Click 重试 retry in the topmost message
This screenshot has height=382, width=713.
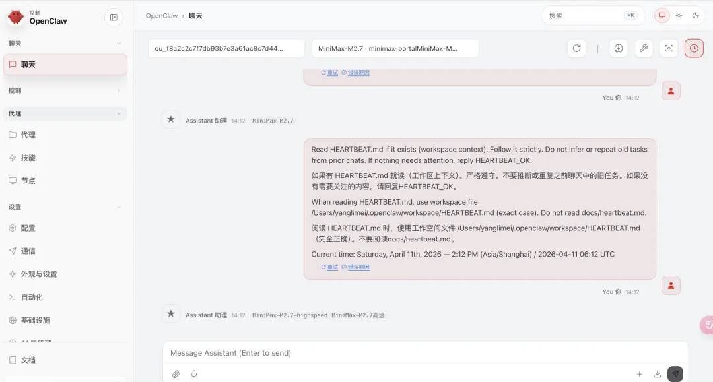click(329, 73)
